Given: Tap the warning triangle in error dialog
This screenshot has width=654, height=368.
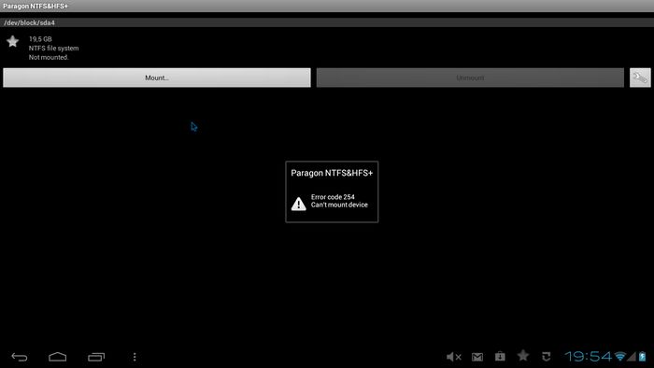Looking at the screenshot, I should tap(299, 204).
